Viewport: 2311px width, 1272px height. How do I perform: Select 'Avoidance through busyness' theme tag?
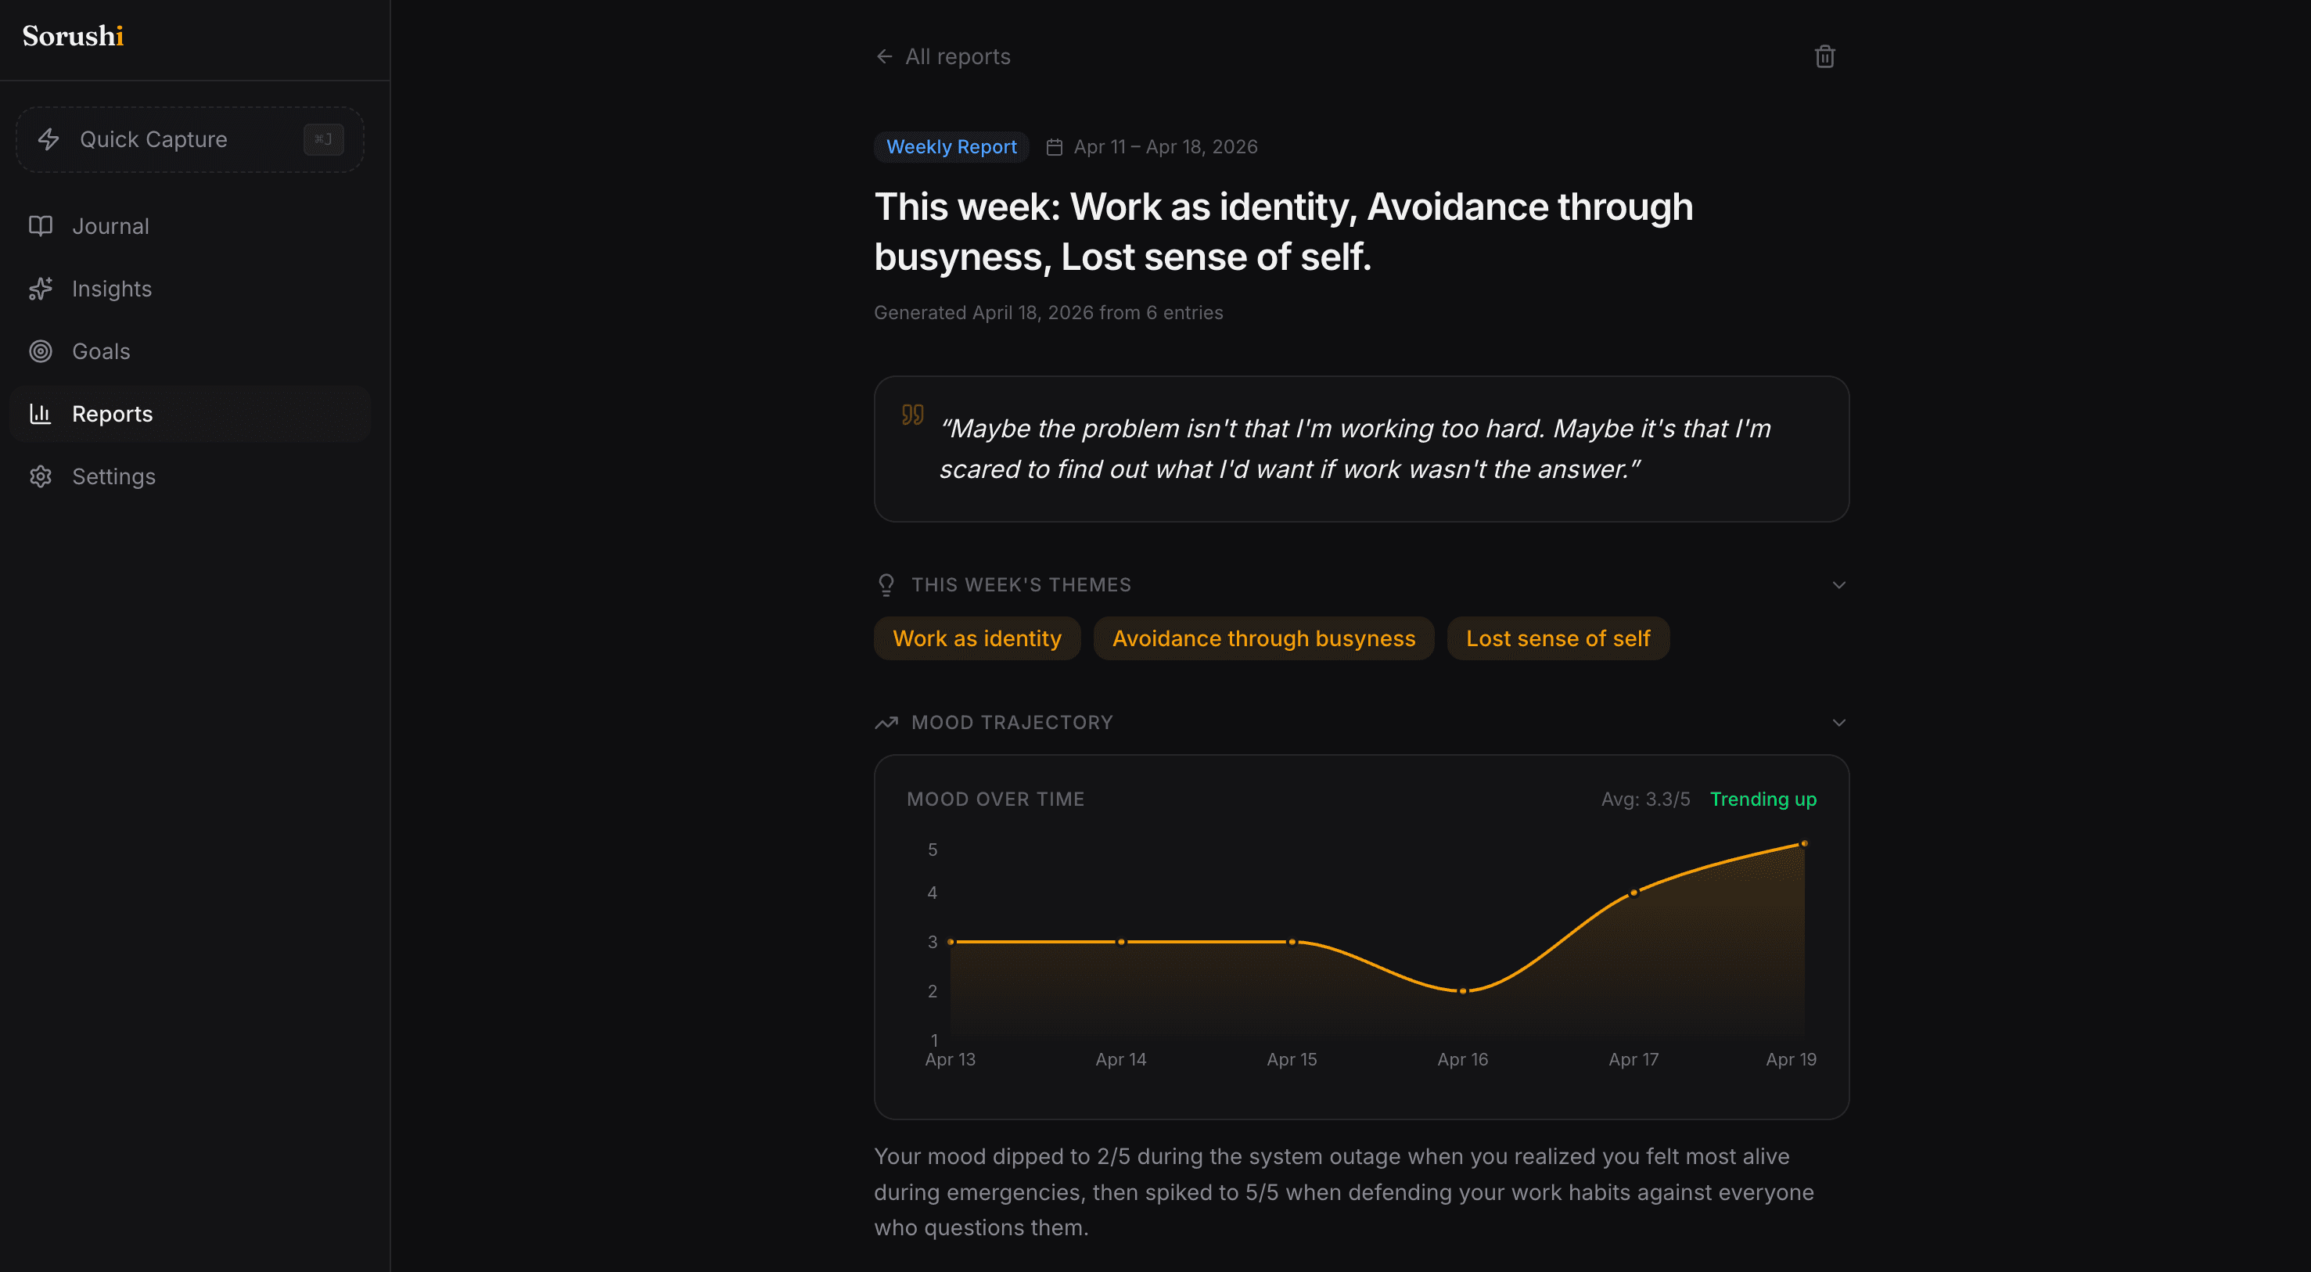1264,638
